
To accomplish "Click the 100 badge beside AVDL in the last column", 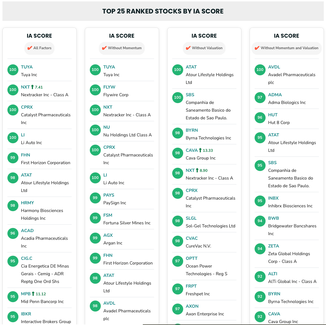I will [260, 70].
